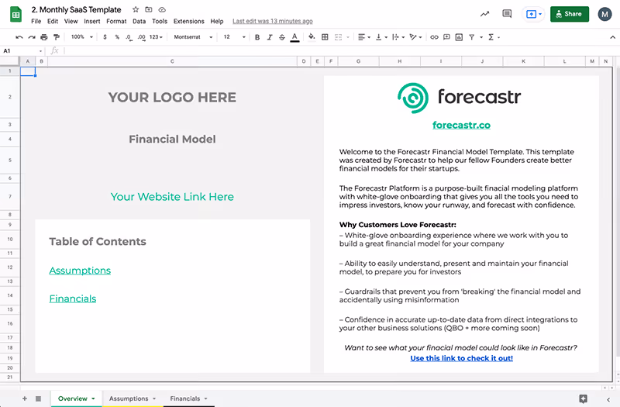Click the Name box showing A1
Screen dimensions: 620x407
click(x=22, y=50)
